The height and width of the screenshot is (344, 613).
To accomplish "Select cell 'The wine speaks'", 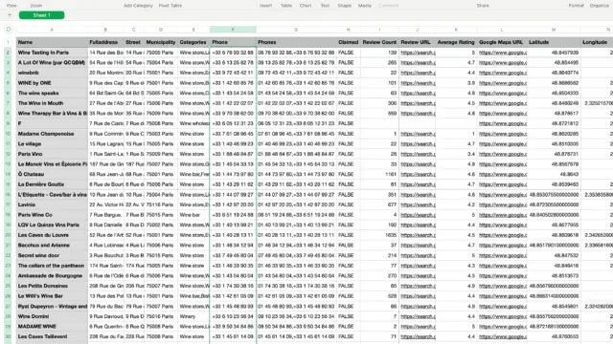I will click(52, 93).
